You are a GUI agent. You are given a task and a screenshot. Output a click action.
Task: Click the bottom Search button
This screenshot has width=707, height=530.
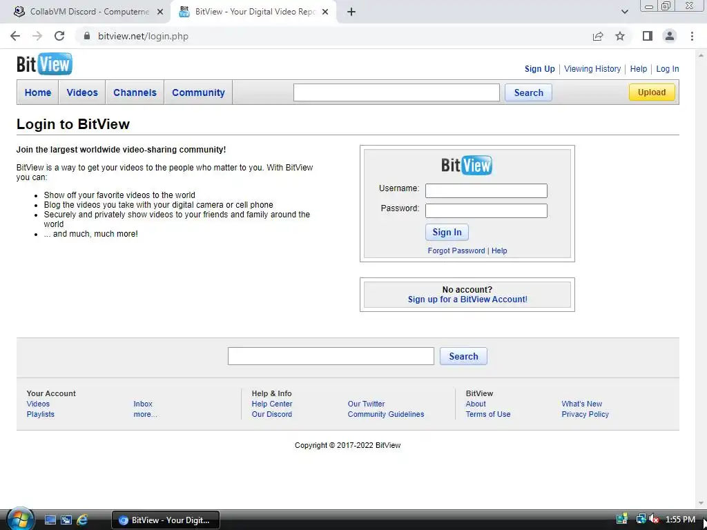463,356
